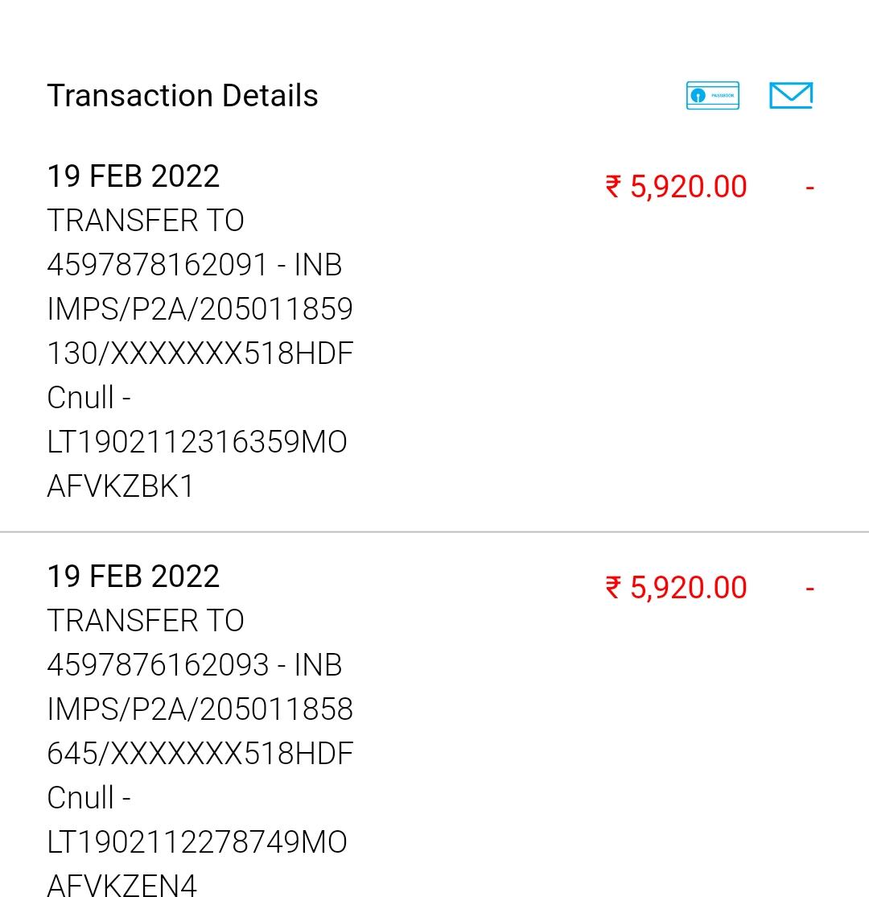The height and width of the screenshot is (897, 869).
Task: Tap the LT1902112316359MO reference line
Action: click(197, 442)
